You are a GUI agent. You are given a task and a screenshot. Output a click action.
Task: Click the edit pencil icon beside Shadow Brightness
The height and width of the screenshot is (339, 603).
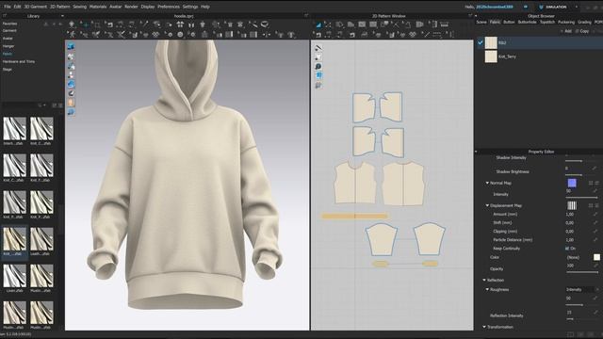click(595, 169)
